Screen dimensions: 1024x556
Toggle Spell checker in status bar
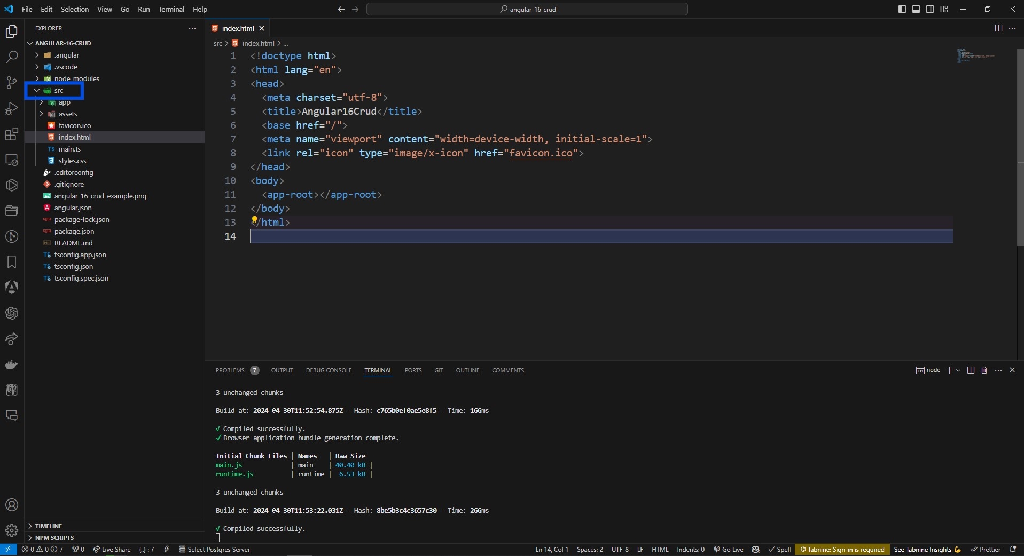[779, 549]
